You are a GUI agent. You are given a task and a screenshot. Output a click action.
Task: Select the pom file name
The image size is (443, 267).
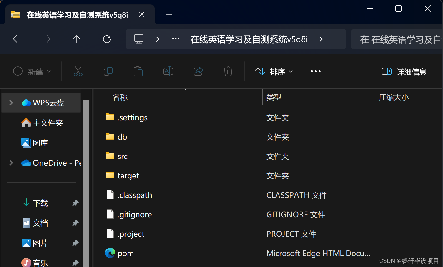point(126,253)
